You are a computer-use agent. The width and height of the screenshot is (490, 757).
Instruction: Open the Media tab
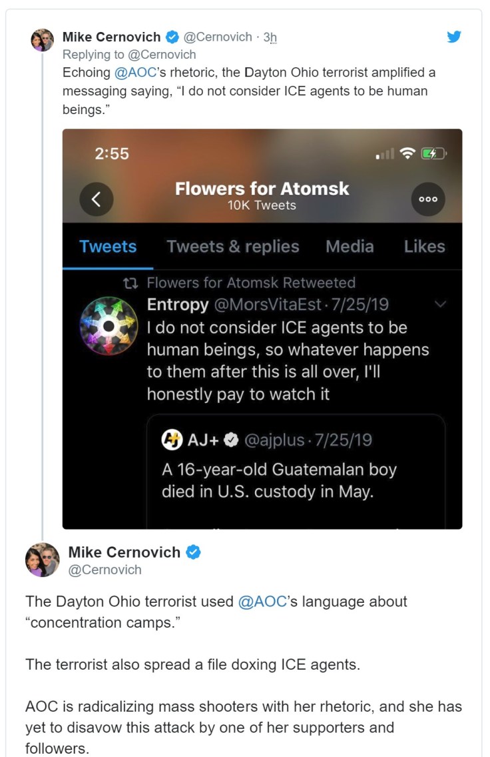coord(351,246)
